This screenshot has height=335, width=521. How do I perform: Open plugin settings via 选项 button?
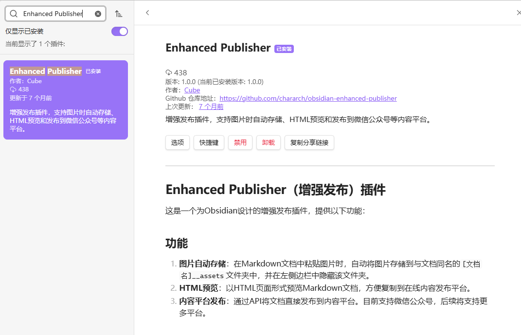coord(178,142)
